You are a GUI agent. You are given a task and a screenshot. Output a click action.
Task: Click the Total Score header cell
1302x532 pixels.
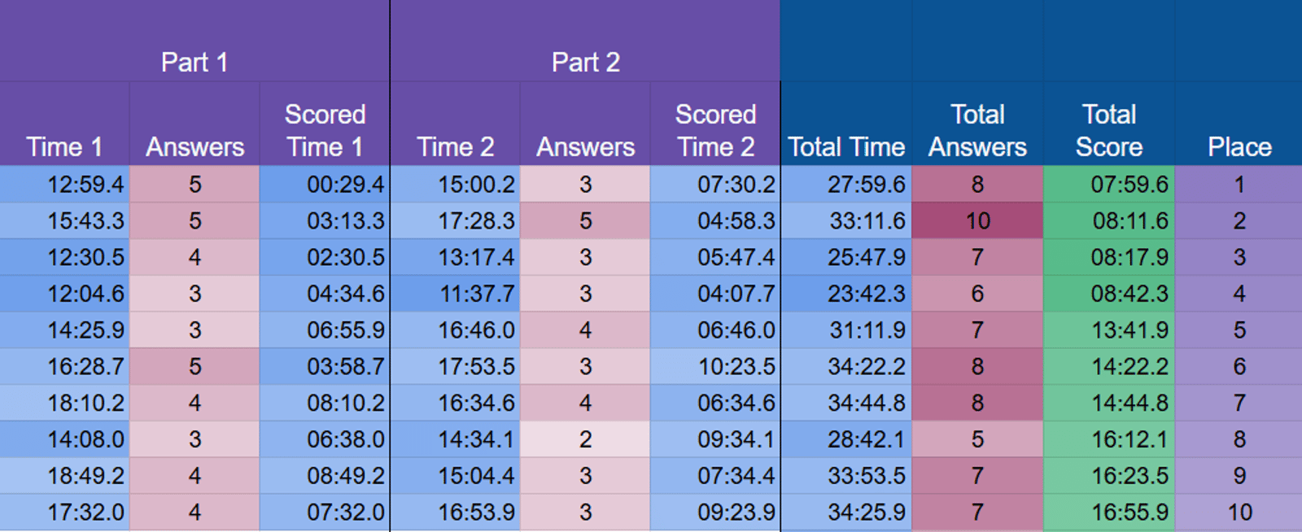(1109, 130)
